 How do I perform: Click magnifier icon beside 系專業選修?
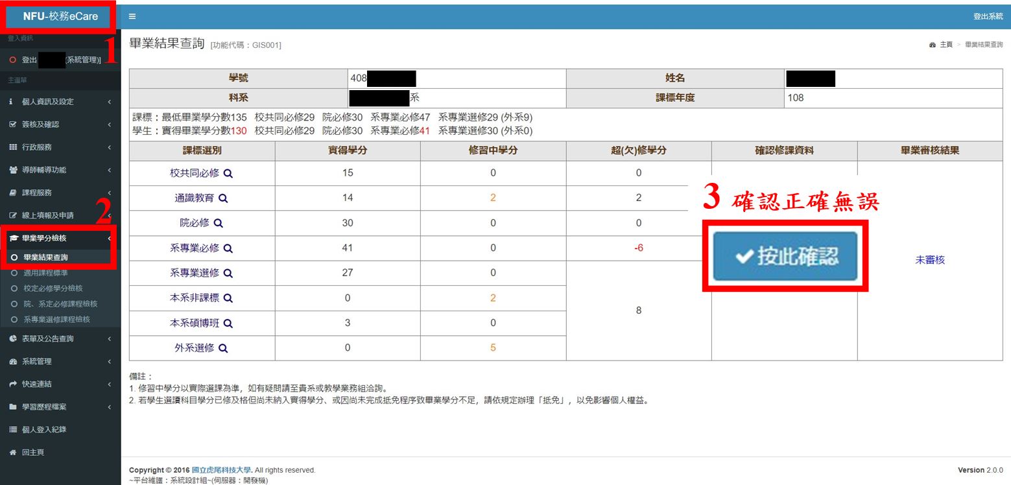(x=228, y=273)
